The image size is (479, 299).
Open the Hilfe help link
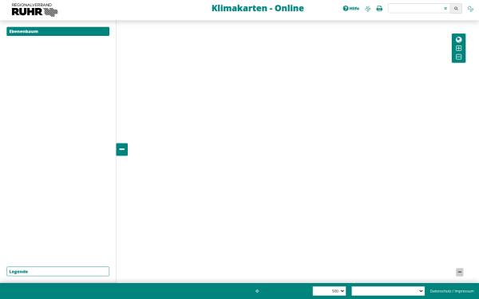(x=351, y=9)
